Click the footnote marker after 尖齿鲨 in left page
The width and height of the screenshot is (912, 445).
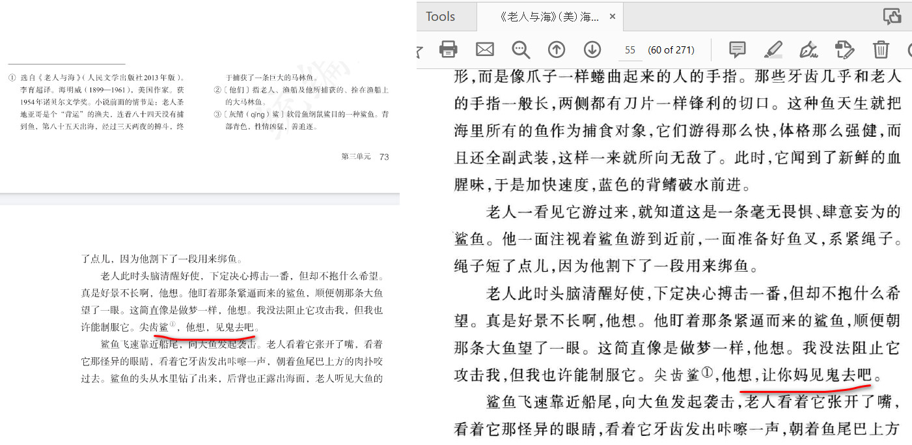click(x=173, y=325)
